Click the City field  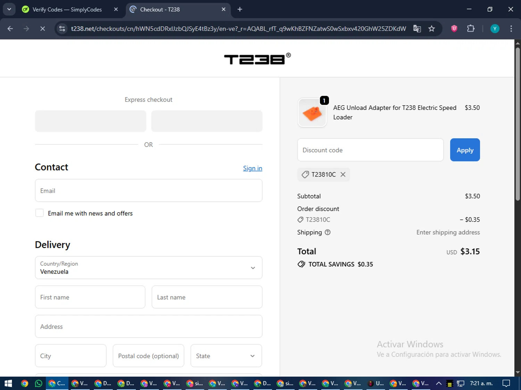[71, 356]
